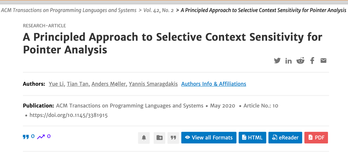Download the PDF
Image resolution: width=348 pixels, height=154 pixels.
tap(316, 138)
